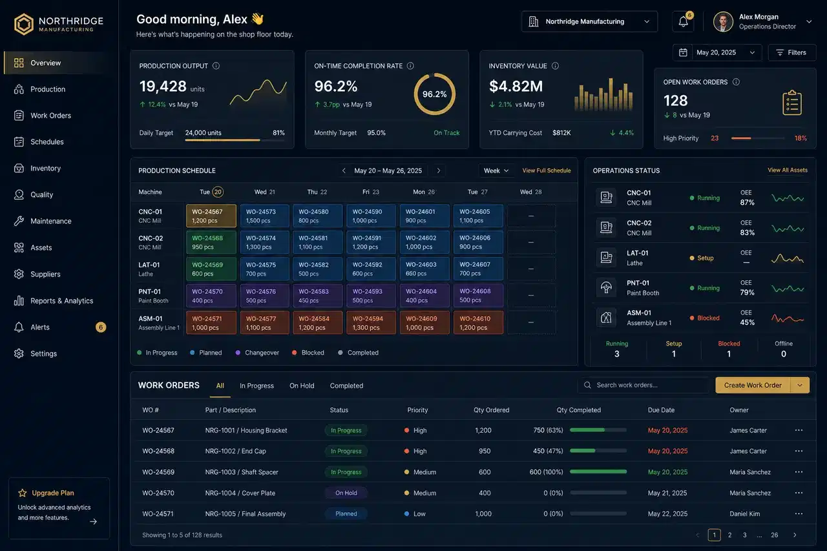Click the View All Assets link
Viewport: 827px width, 551px height.
tap(788, 170)
